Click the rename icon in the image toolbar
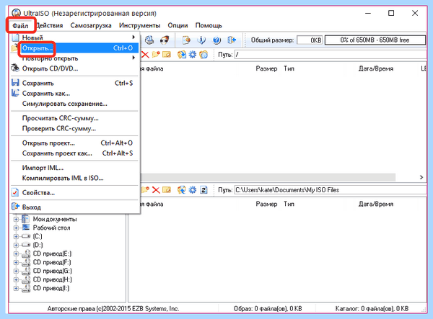433x319 pixels. tap(167, 55)
